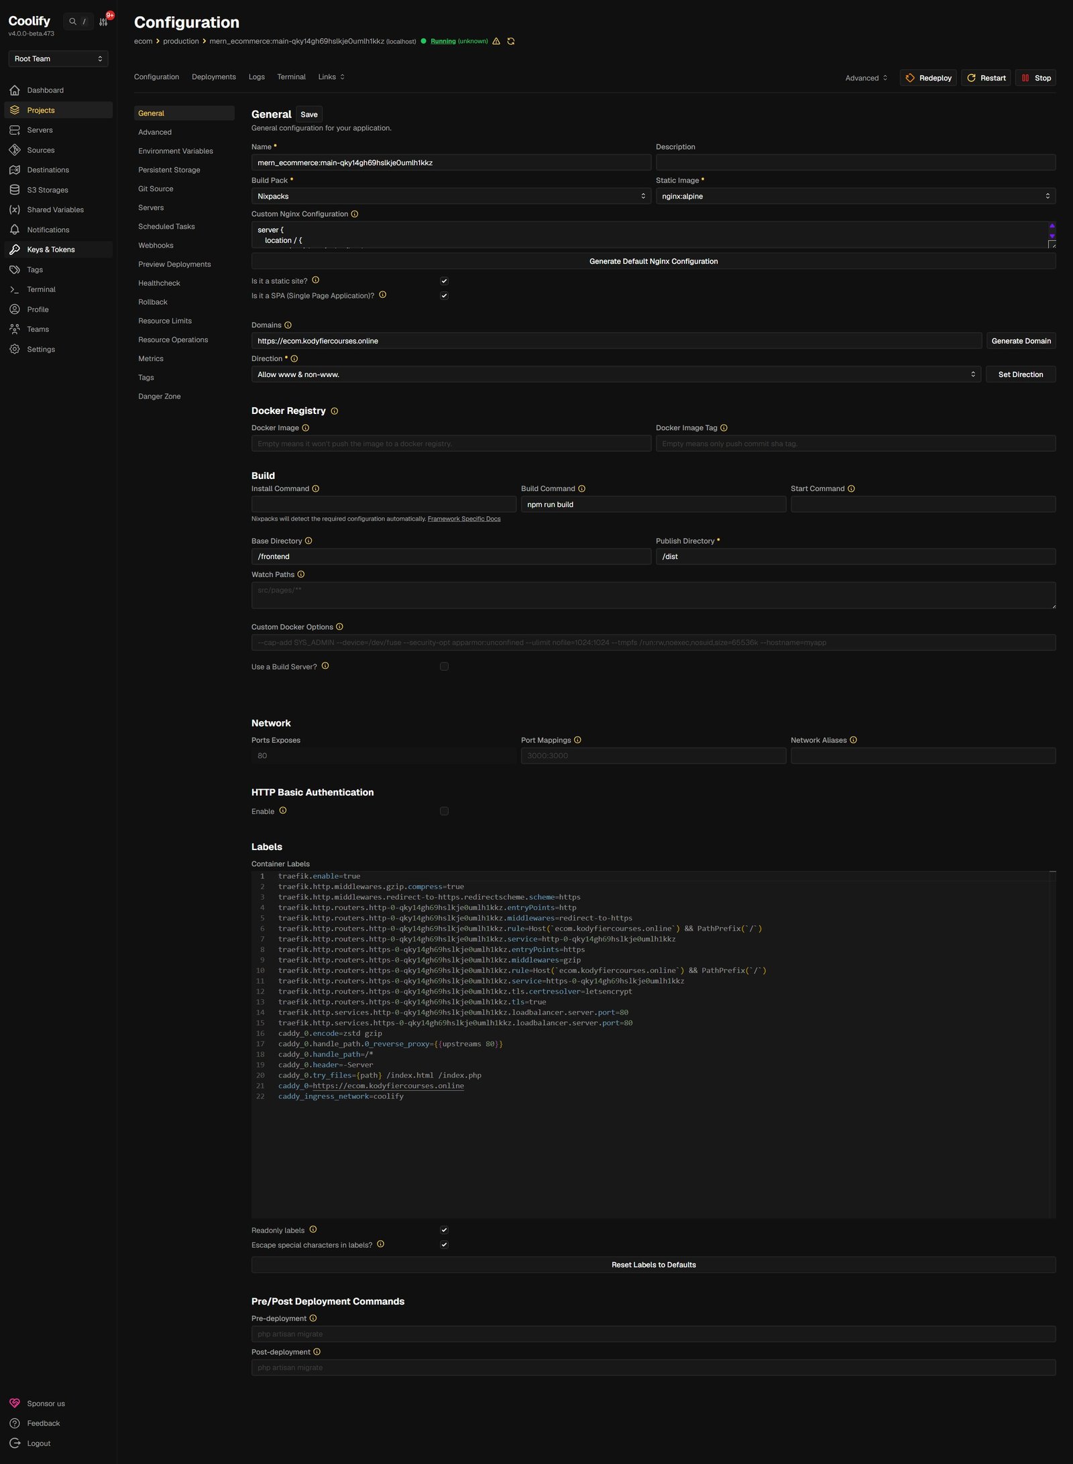1073x1464 pixels.
Task: Toggle the Readonly labels checkbox
Action: (444, 1230)
